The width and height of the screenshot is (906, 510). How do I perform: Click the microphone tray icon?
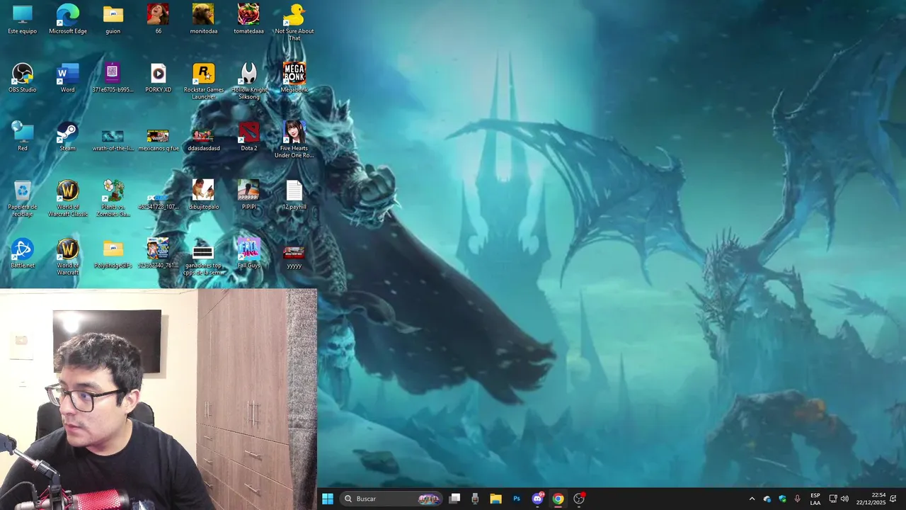[x=798, y=499]
